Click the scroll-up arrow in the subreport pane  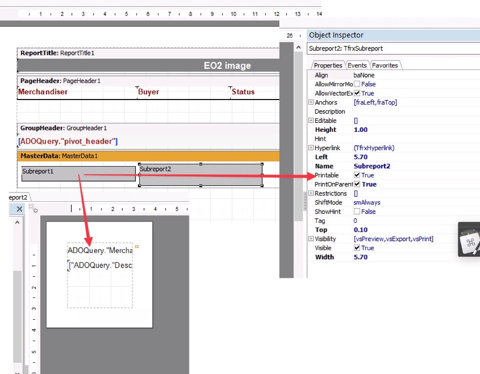pyautogui.click(x=17, y=222)
